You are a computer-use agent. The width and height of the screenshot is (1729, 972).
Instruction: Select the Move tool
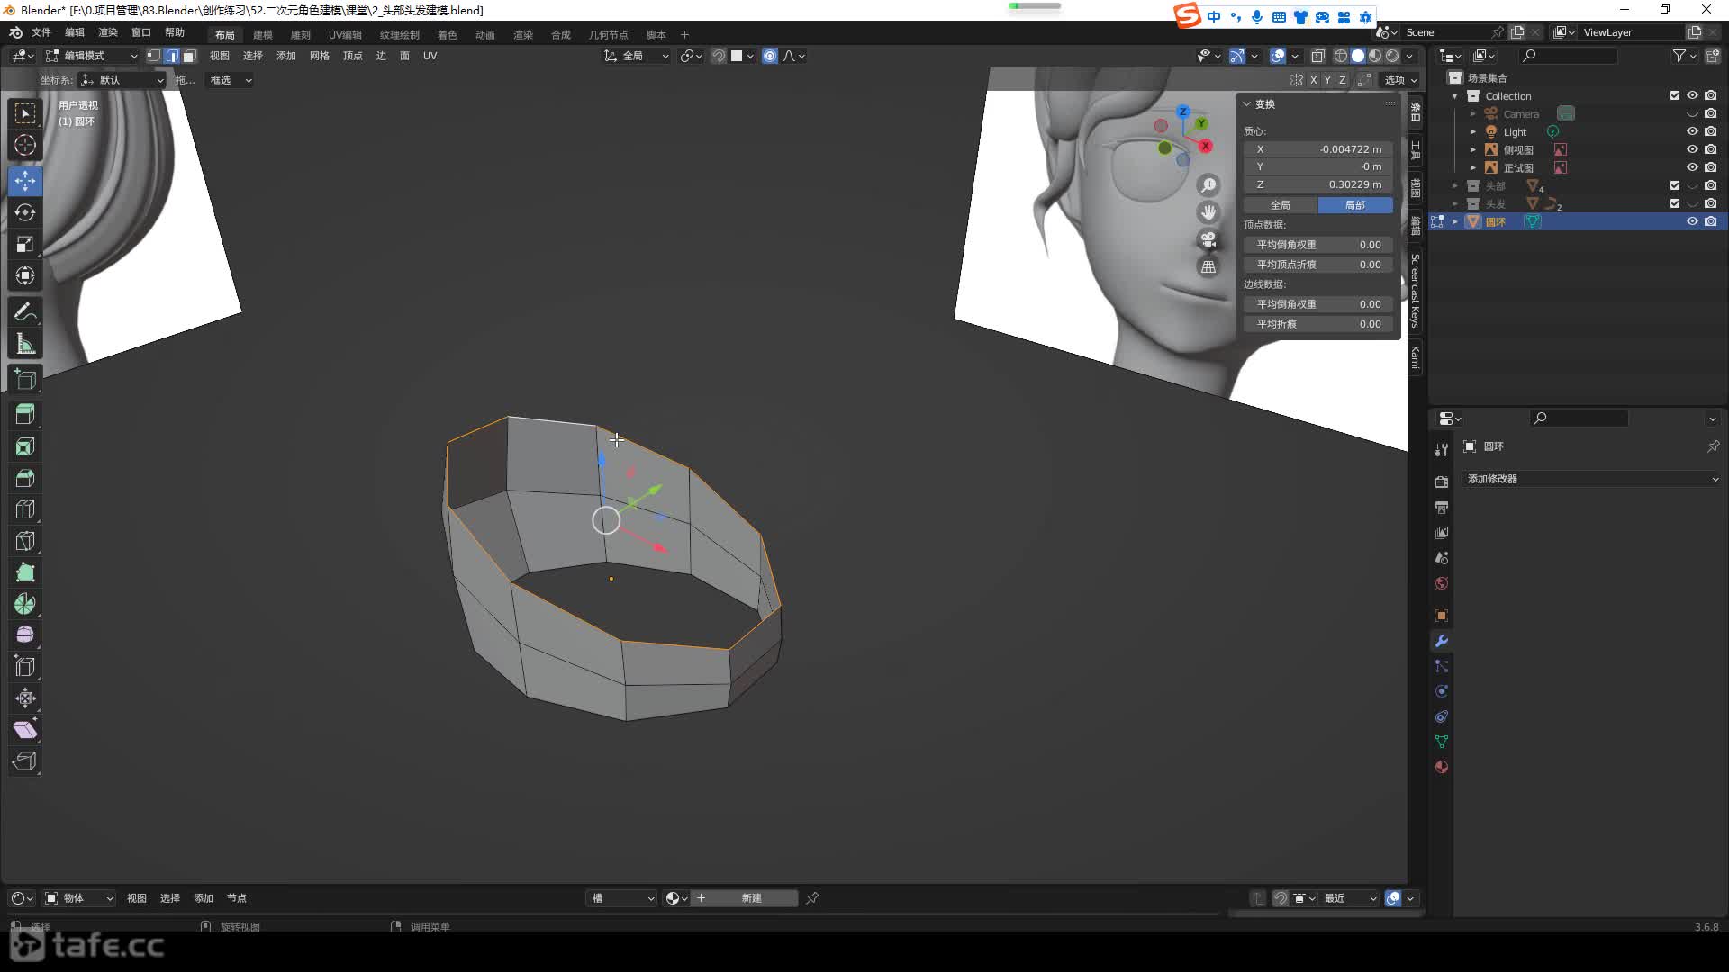point(25,181)
